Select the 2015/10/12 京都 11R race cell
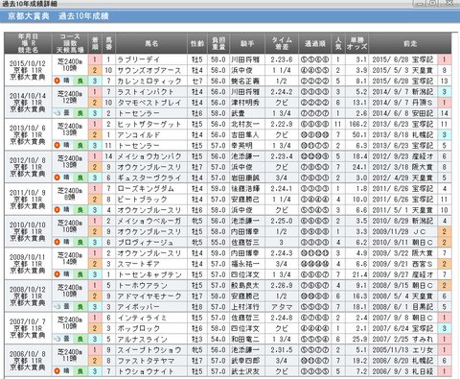The height and width of the screenshot is (379, 460). (x=28, y=70)
